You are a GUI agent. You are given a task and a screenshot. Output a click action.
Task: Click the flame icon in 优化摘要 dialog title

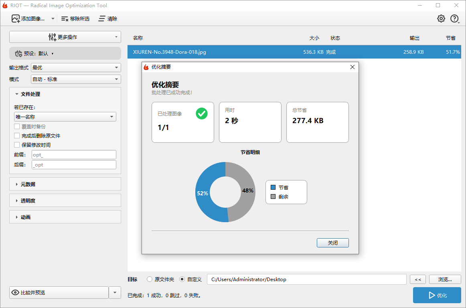(x=146, y=67)
